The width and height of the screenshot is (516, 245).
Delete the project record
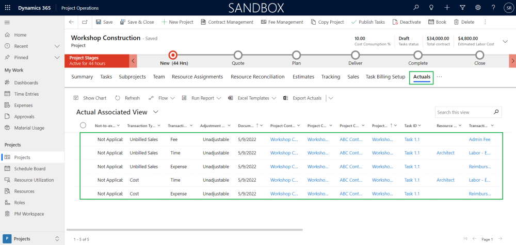click(x=464, y=22)
